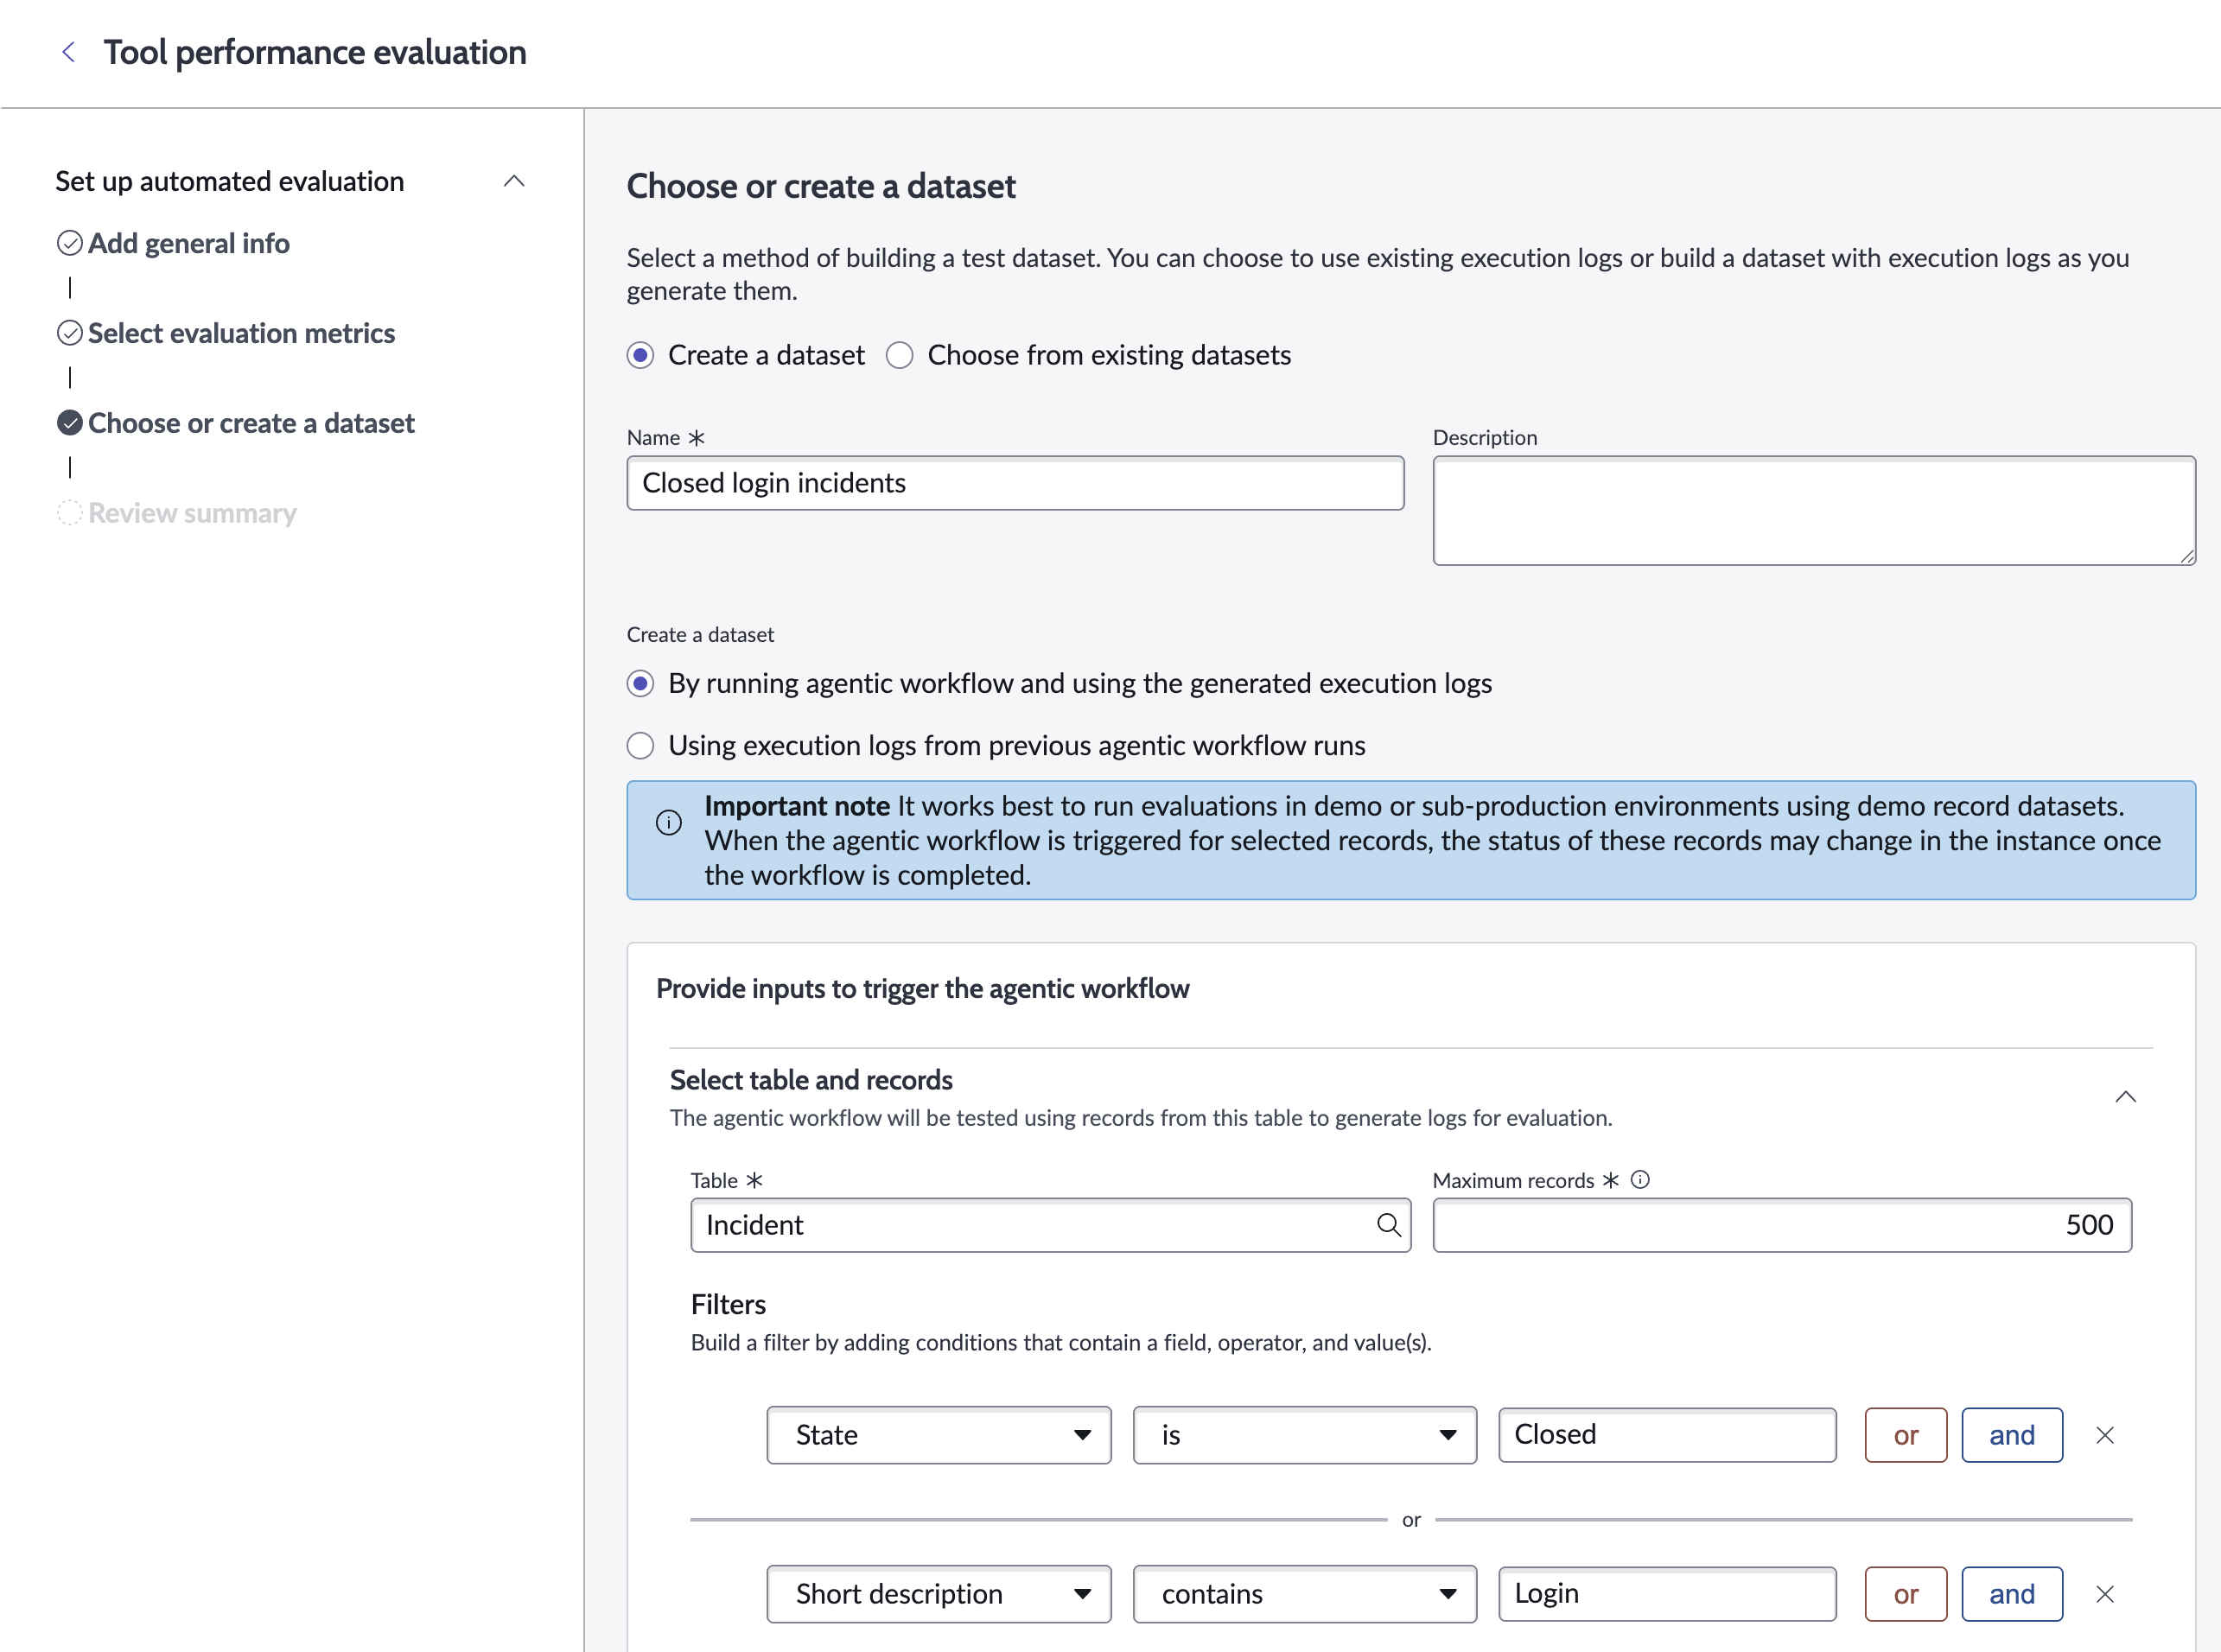Click the 'and' button in Short description row
2221x1652 pixels.
coord(2011,1594)
